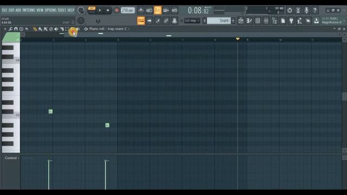Toggle Pattern/Song mode switch

pos(92,9)
